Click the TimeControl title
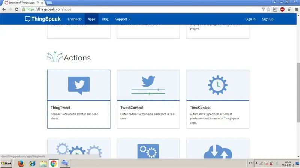This screenshot has width=300, height=168. coord(200,108)
